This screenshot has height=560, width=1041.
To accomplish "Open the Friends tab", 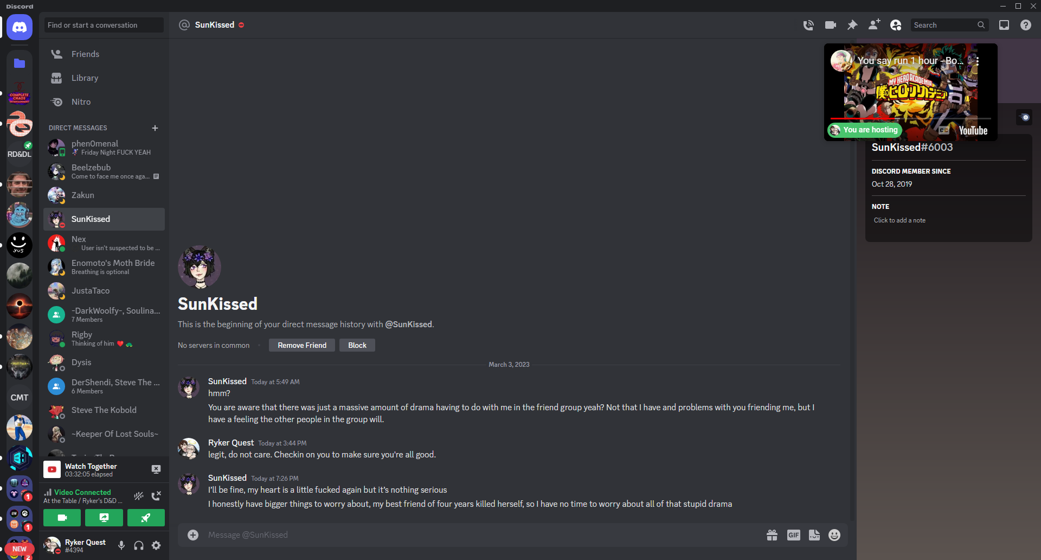I will coord(85,54).
